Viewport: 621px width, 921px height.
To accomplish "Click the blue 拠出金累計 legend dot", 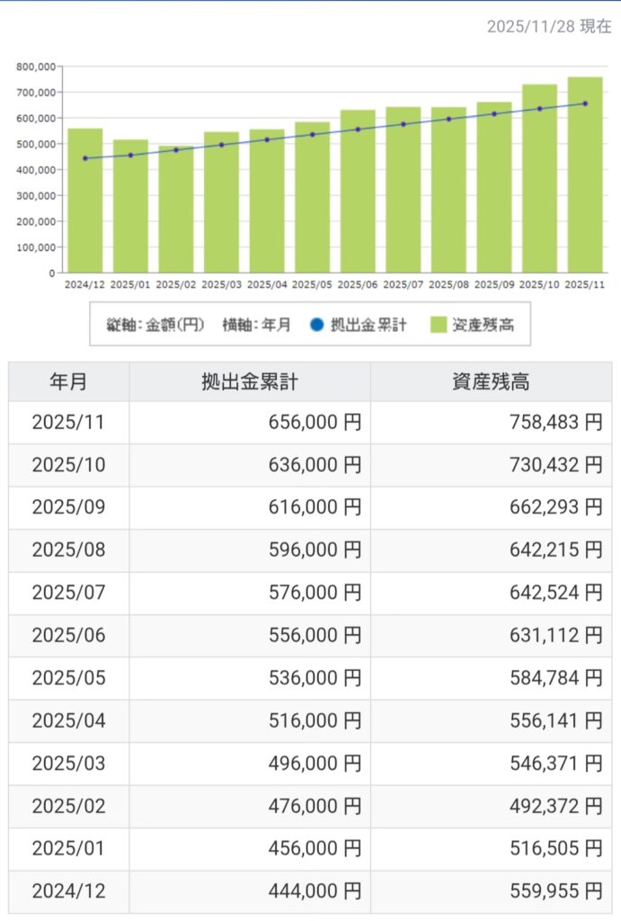I will click(315, 326).
